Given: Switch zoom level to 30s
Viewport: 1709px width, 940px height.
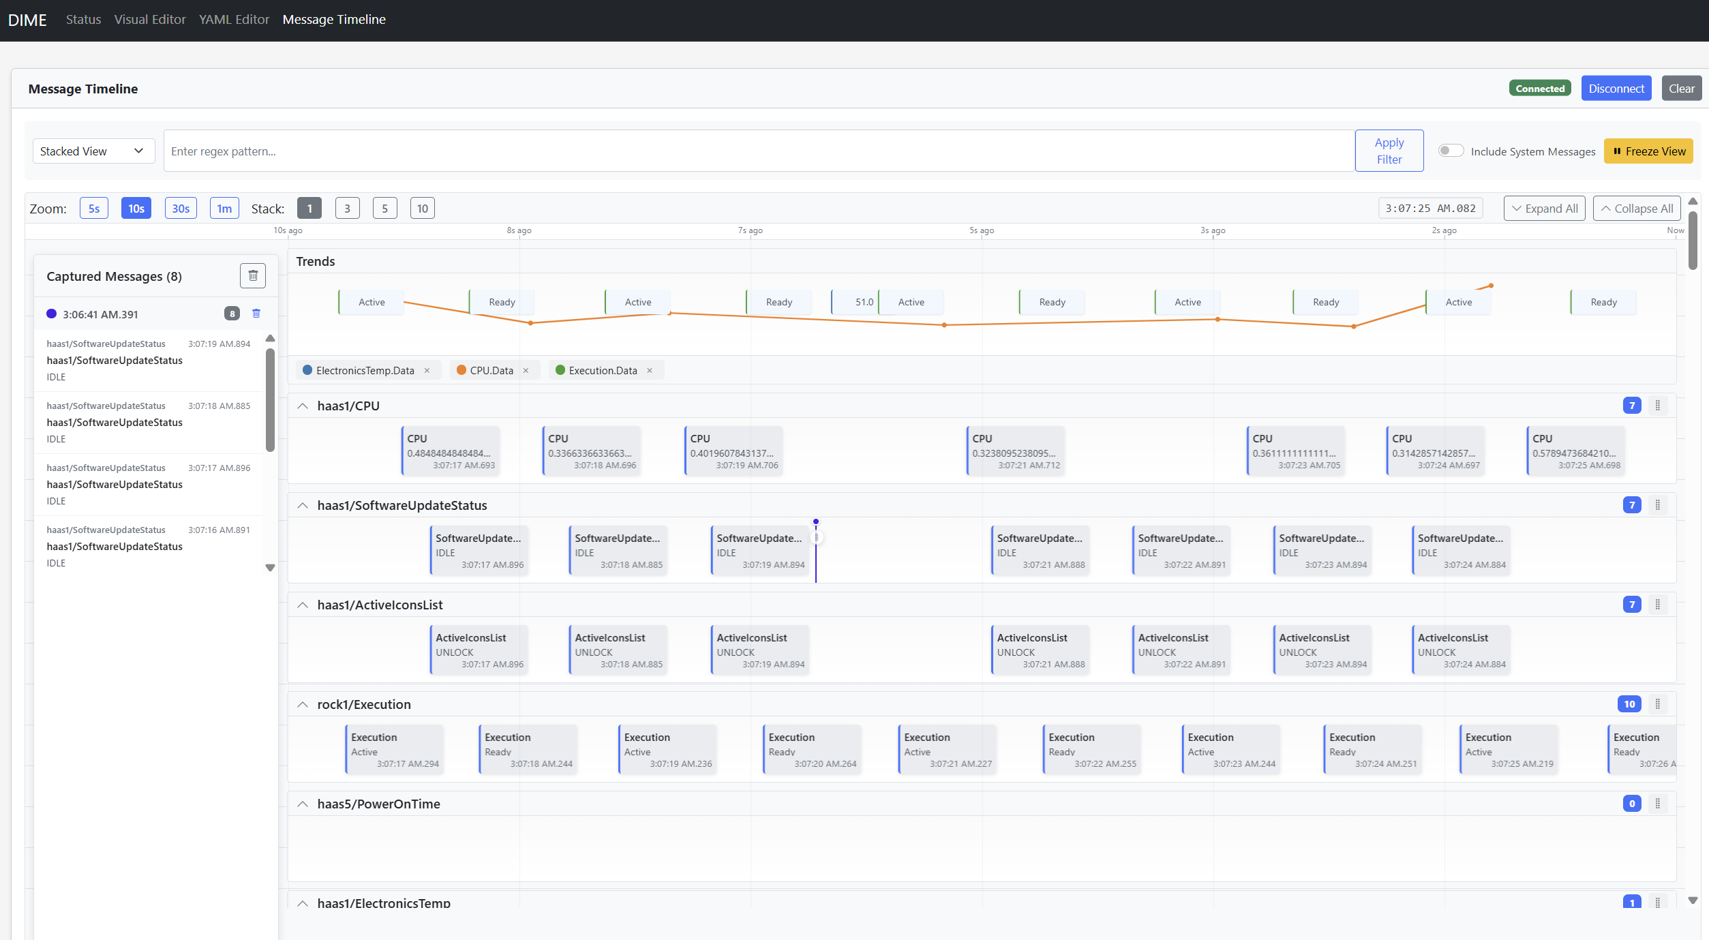Looking at the screenshot, I should [180, 208].
